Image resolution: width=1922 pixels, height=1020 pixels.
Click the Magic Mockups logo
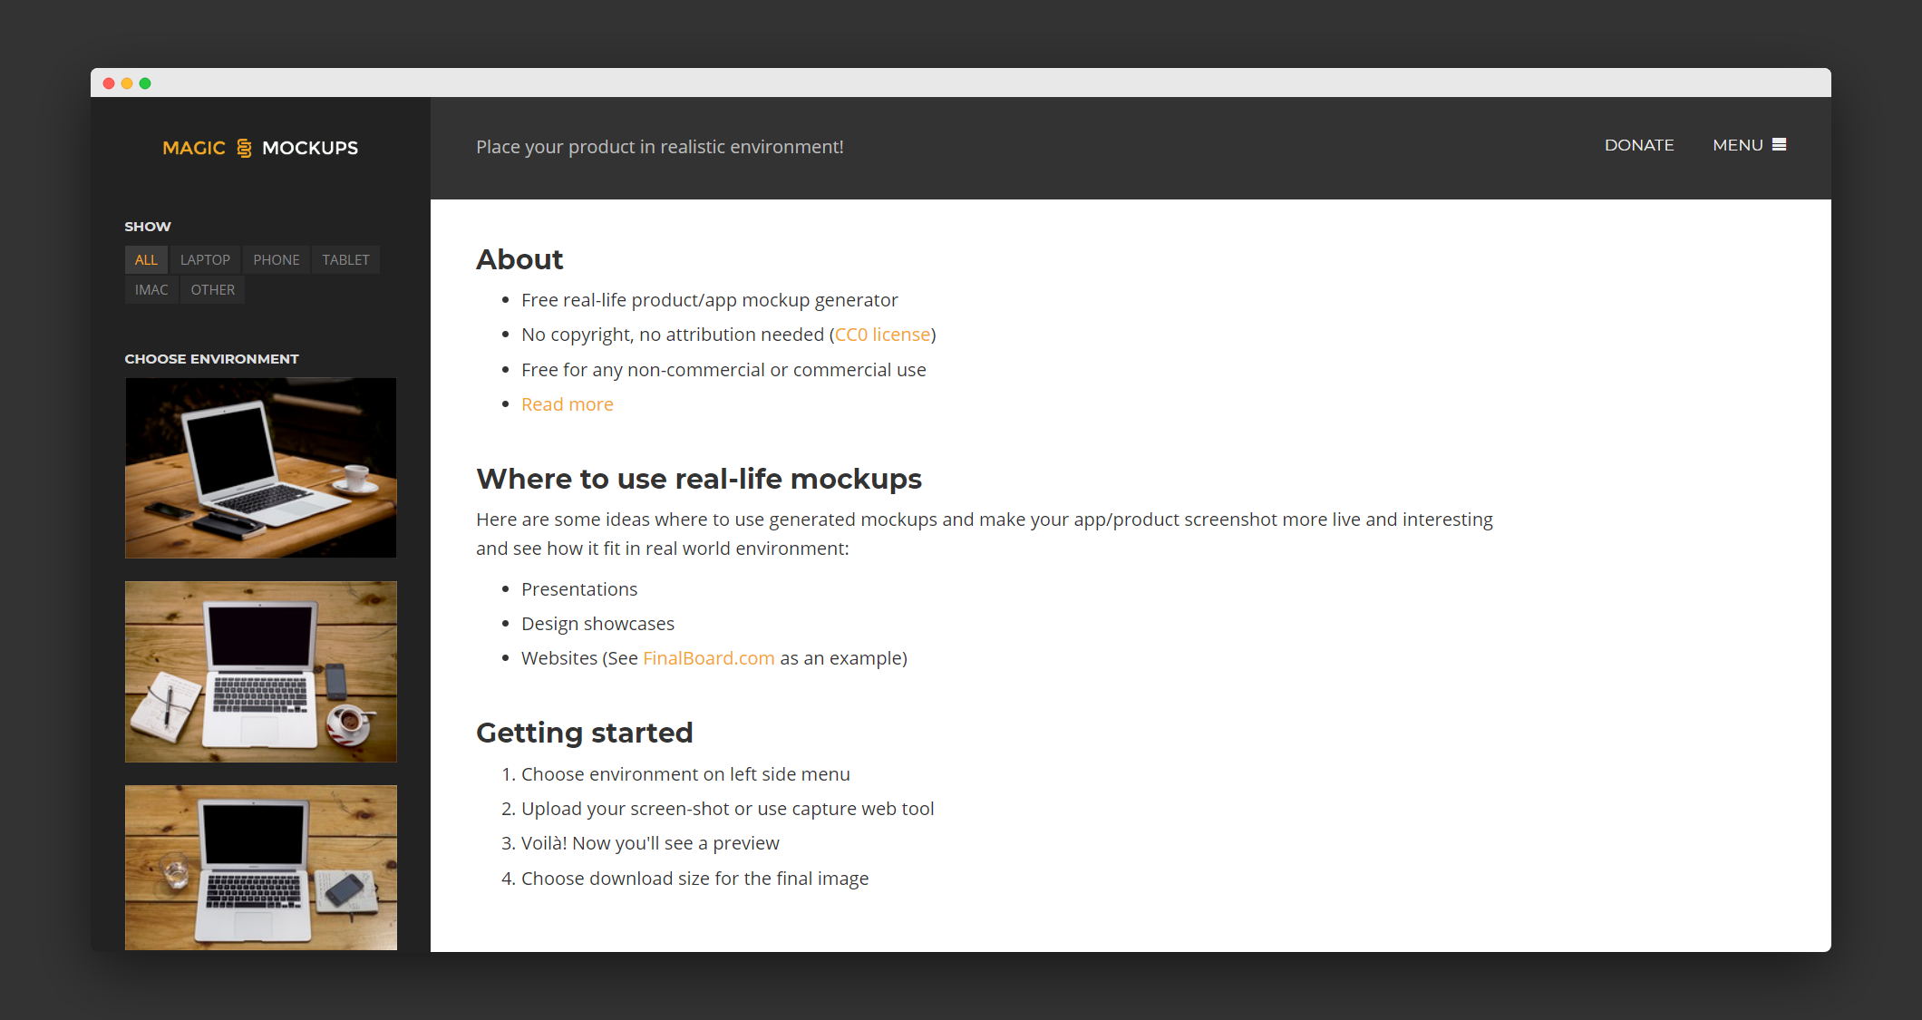pos(259,147)
